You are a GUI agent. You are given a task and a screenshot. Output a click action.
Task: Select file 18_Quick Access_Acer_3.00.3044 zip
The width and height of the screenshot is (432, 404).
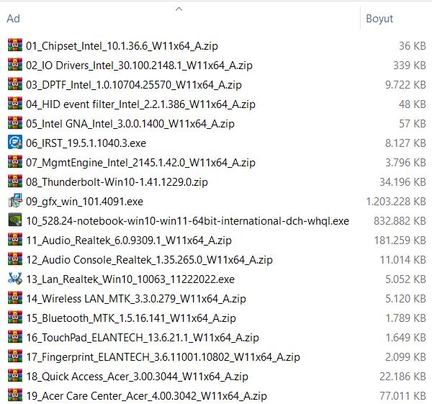coord(137,377)
